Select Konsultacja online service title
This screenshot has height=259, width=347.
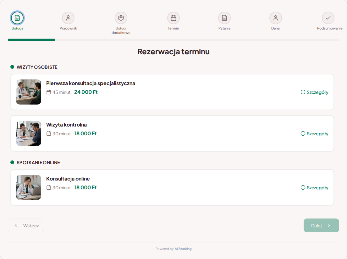tap(68, 179)
